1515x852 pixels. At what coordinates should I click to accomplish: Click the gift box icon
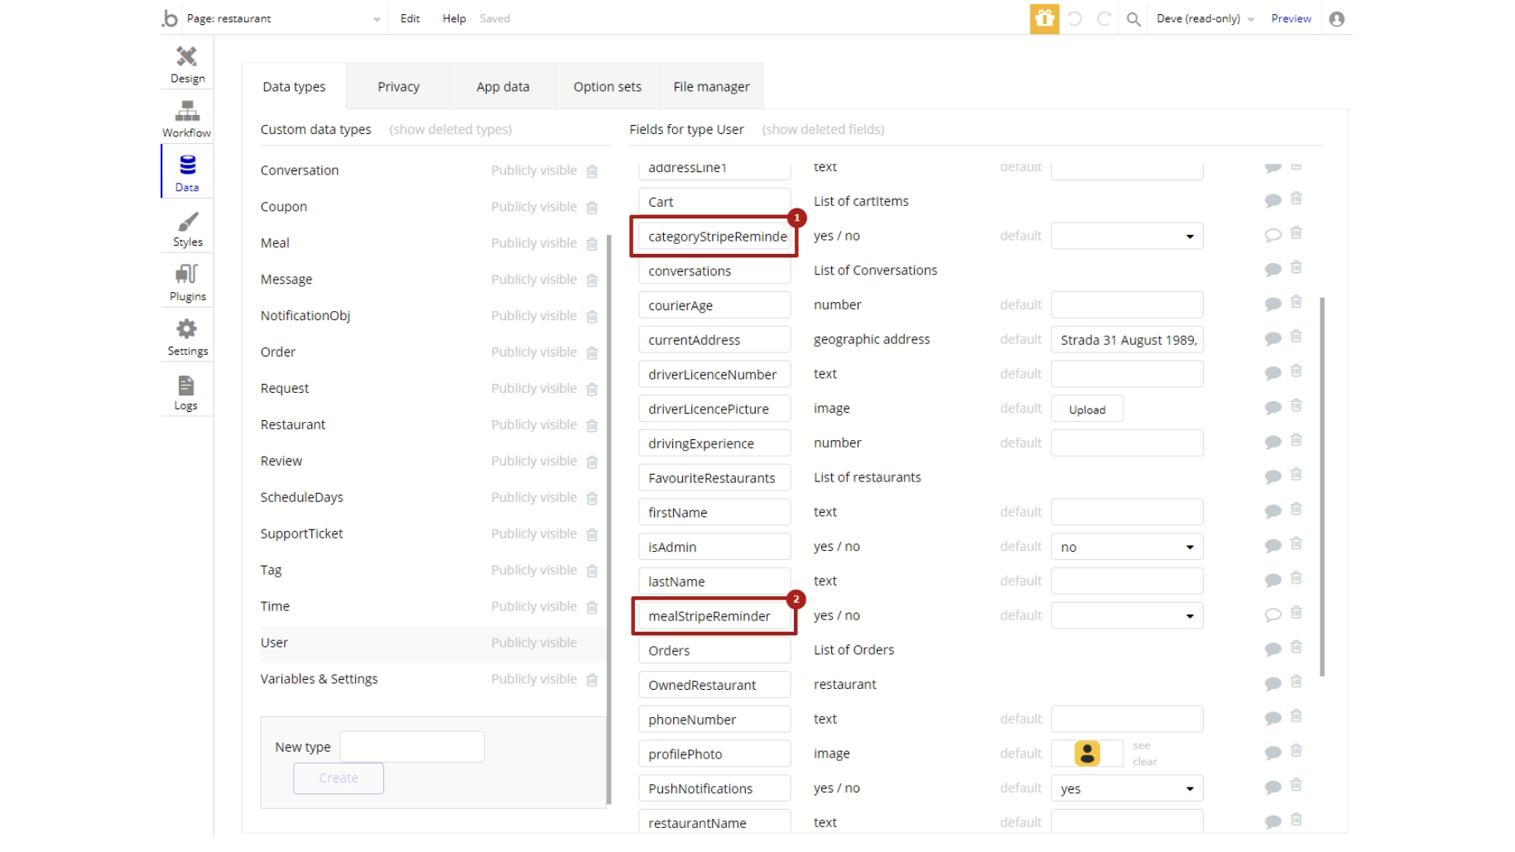[x=1044, y=18]
